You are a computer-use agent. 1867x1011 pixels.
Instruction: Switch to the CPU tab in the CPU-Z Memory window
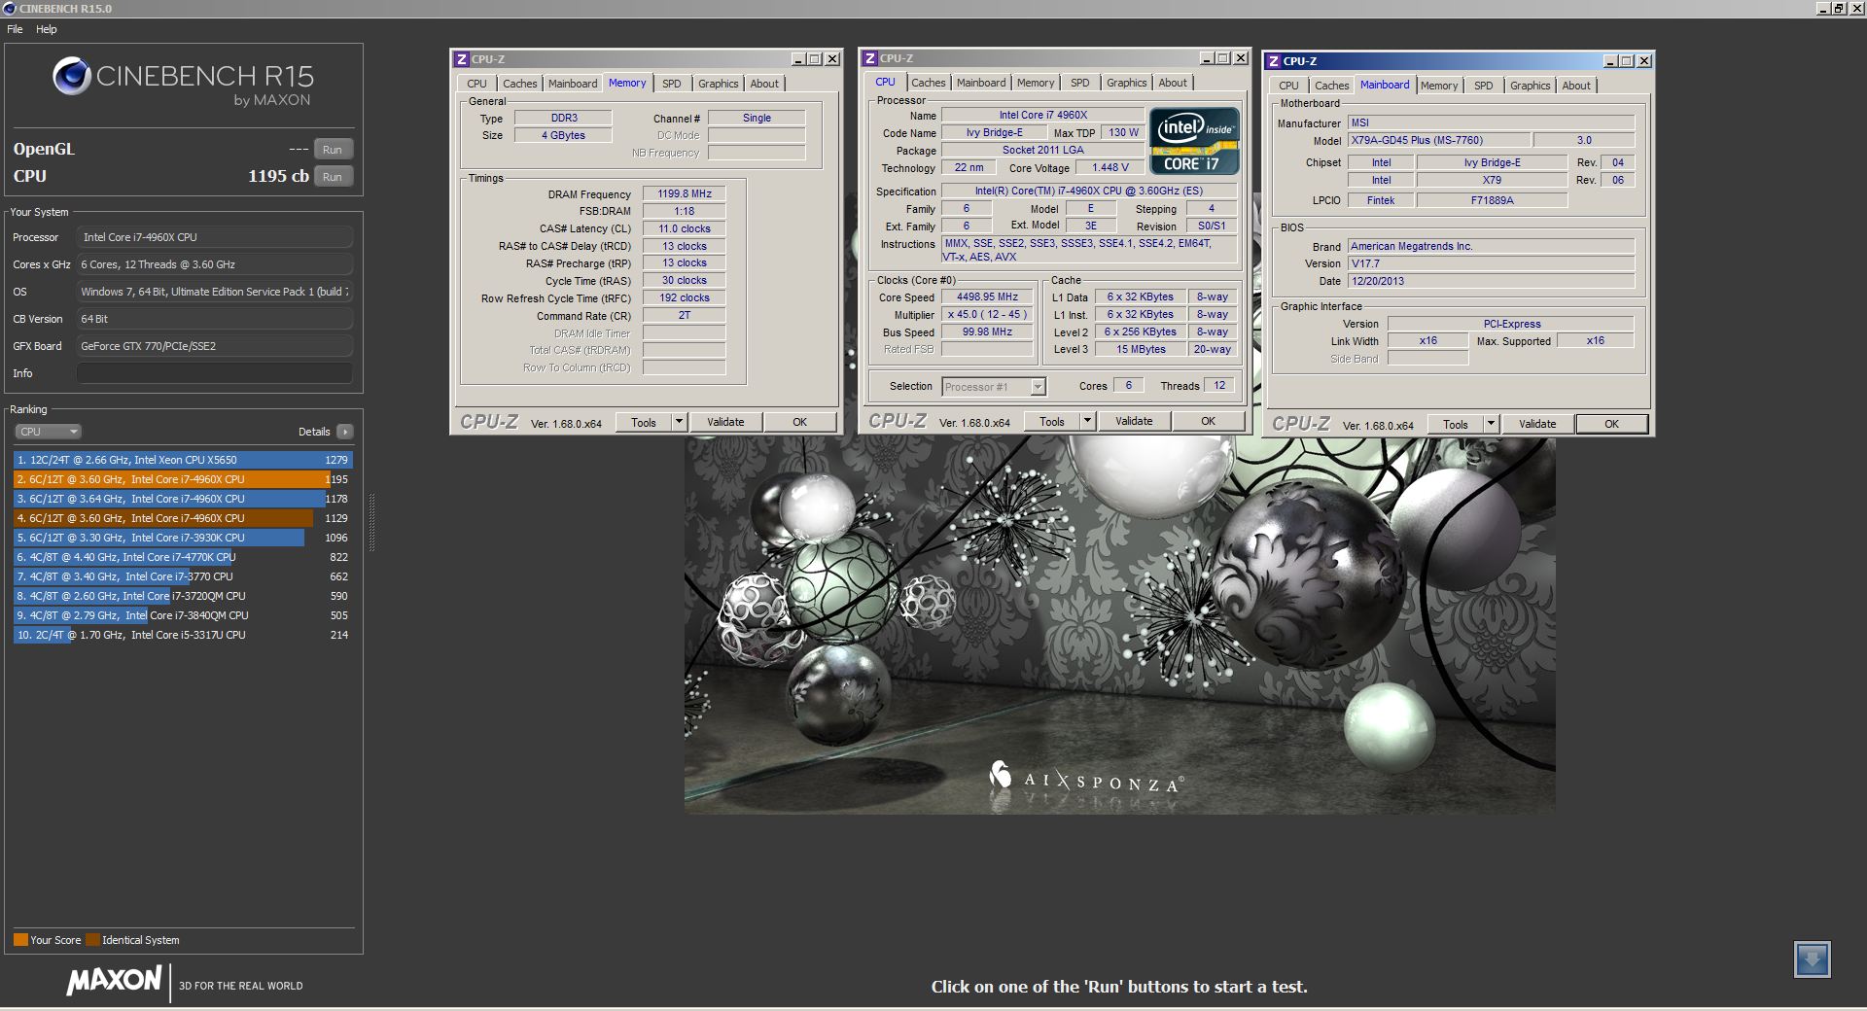(x=476, y=84)
